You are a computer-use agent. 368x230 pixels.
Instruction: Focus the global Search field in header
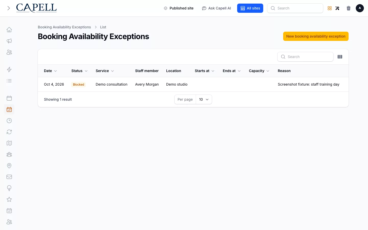tap(295, 8)
